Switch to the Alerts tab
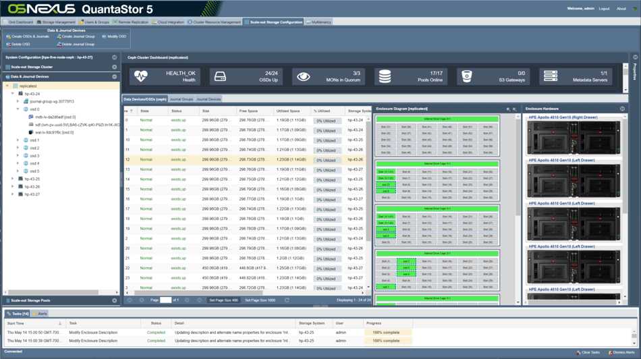This screenshot has width=641, height=359. point(40,314)
